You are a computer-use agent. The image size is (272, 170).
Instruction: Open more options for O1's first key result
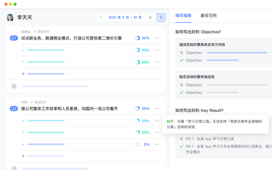point(157,50)
